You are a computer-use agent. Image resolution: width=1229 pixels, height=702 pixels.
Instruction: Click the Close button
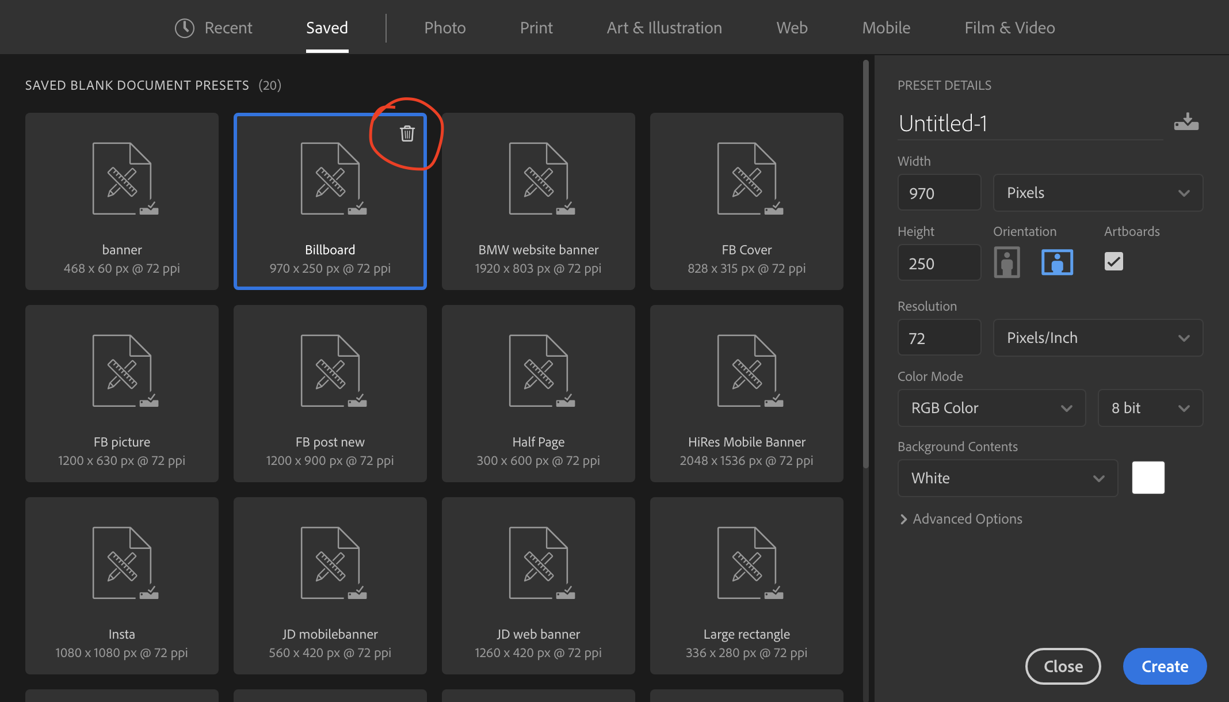[1063, 665]
